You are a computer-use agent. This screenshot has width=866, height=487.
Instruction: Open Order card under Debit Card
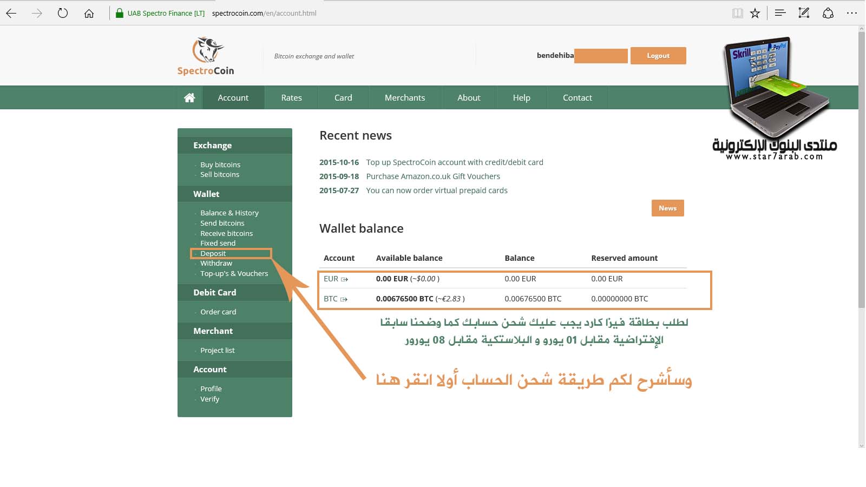coord(218,312)
